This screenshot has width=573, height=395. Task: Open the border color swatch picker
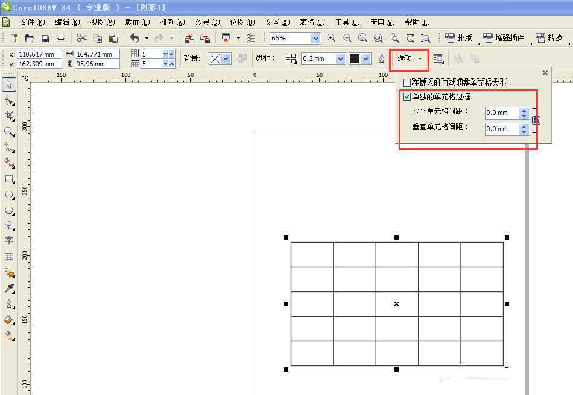364,58
